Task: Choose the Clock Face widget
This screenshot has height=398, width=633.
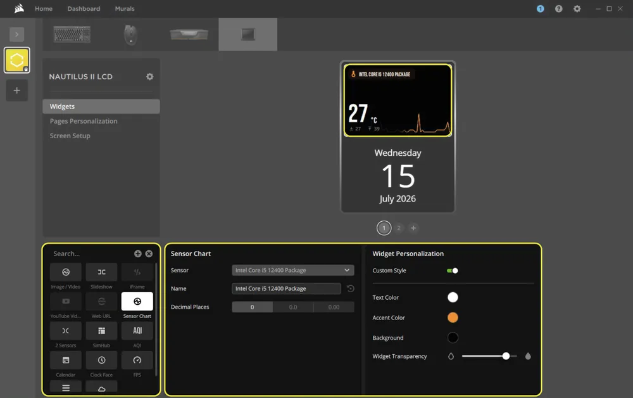Action: click(101, 360)
